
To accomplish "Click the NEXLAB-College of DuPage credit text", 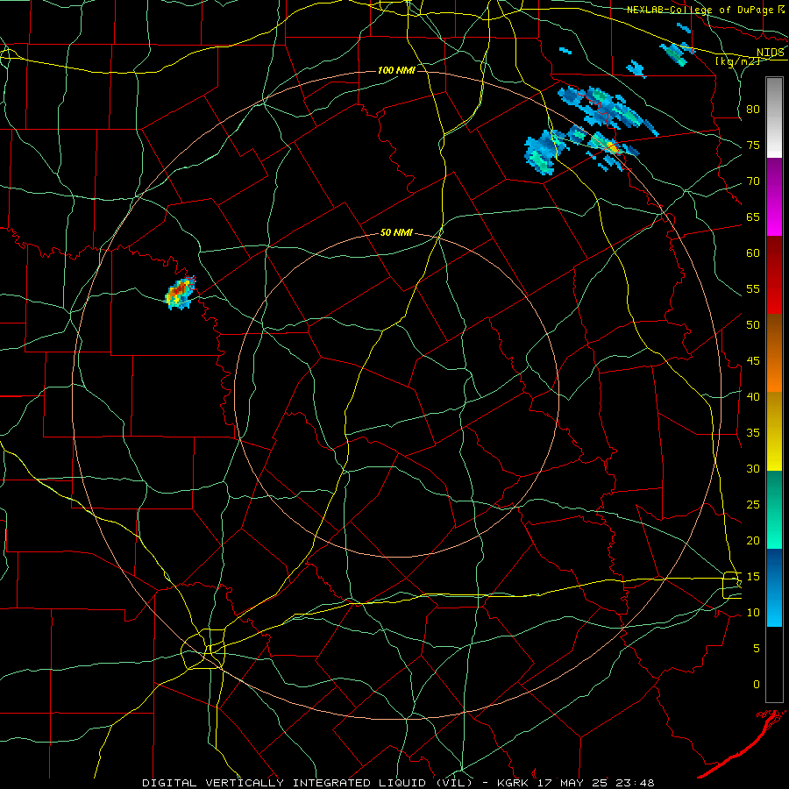I will click(700, 10).
